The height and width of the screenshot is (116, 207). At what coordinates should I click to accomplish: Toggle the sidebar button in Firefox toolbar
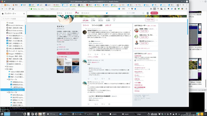click(155, 9)
